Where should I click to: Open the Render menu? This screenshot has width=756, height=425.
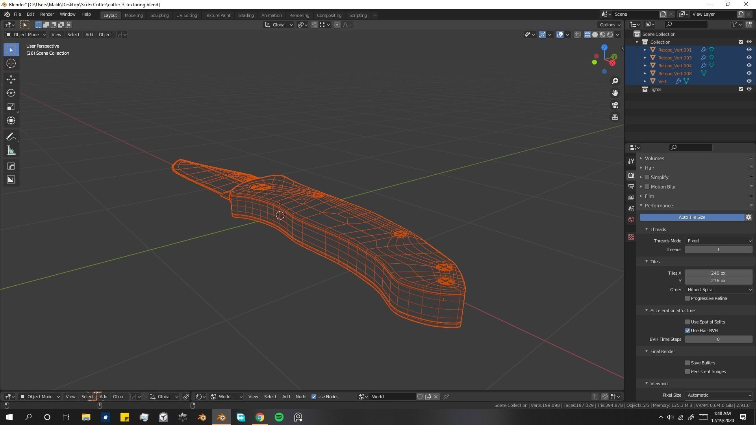[x=47, y=14]
